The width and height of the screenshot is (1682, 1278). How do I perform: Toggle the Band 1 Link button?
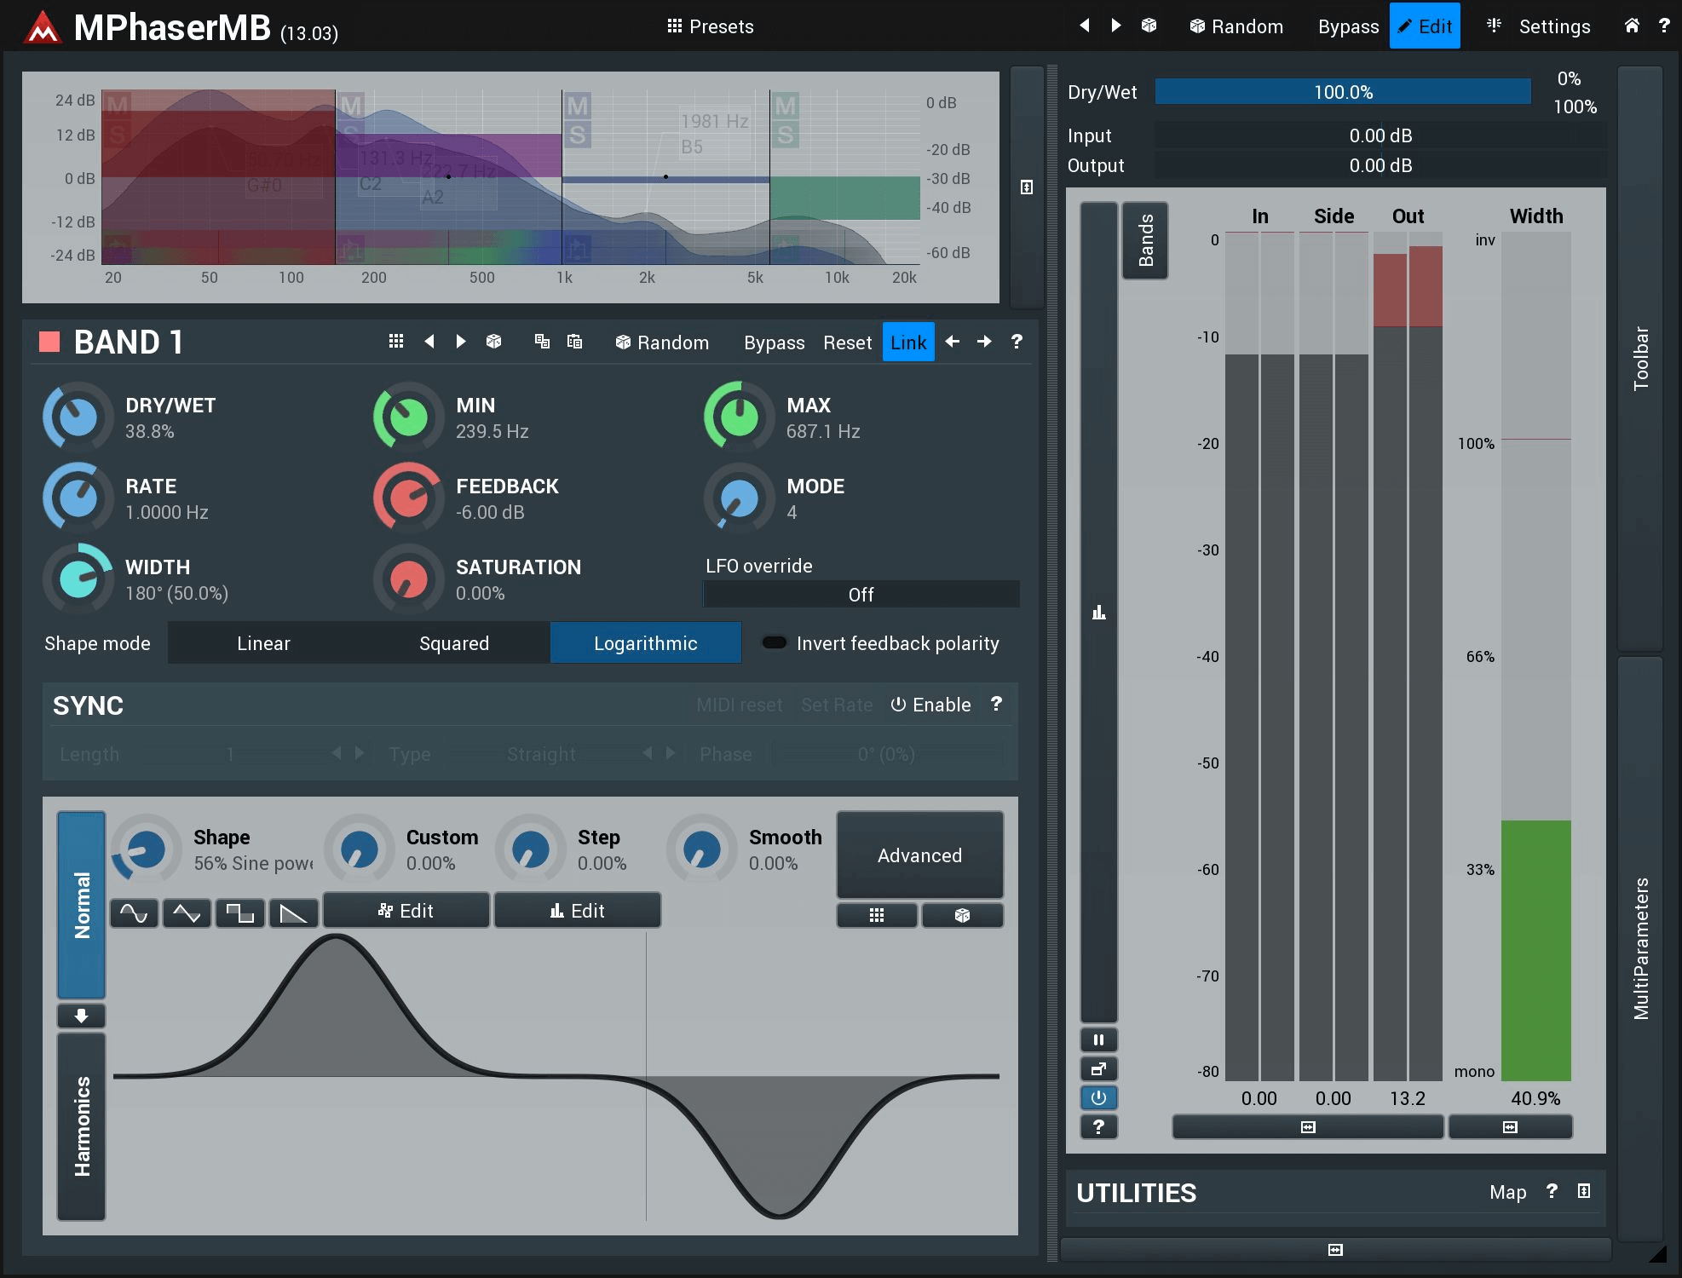[x=907, y=343]
